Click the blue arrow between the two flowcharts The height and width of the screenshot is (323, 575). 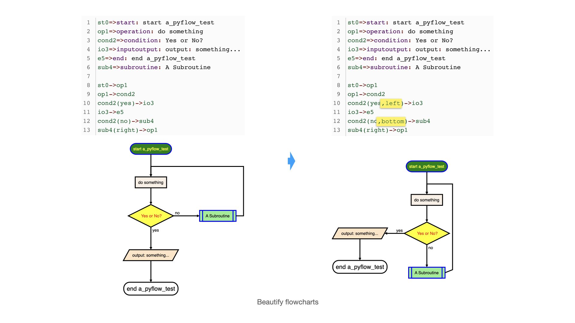click(x=291, y=161)
